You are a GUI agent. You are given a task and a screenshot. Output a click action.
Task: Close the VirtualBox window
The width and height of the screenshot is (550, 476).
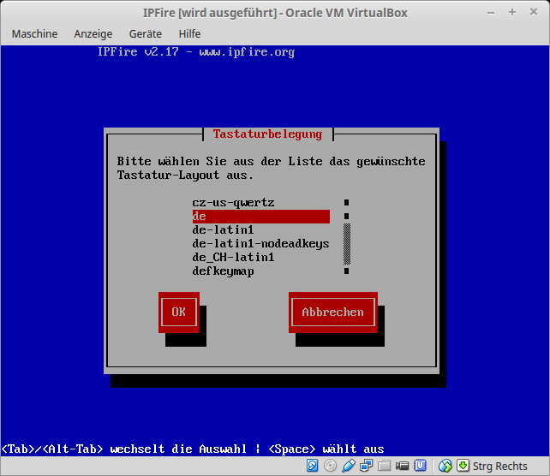click(534, 12)
